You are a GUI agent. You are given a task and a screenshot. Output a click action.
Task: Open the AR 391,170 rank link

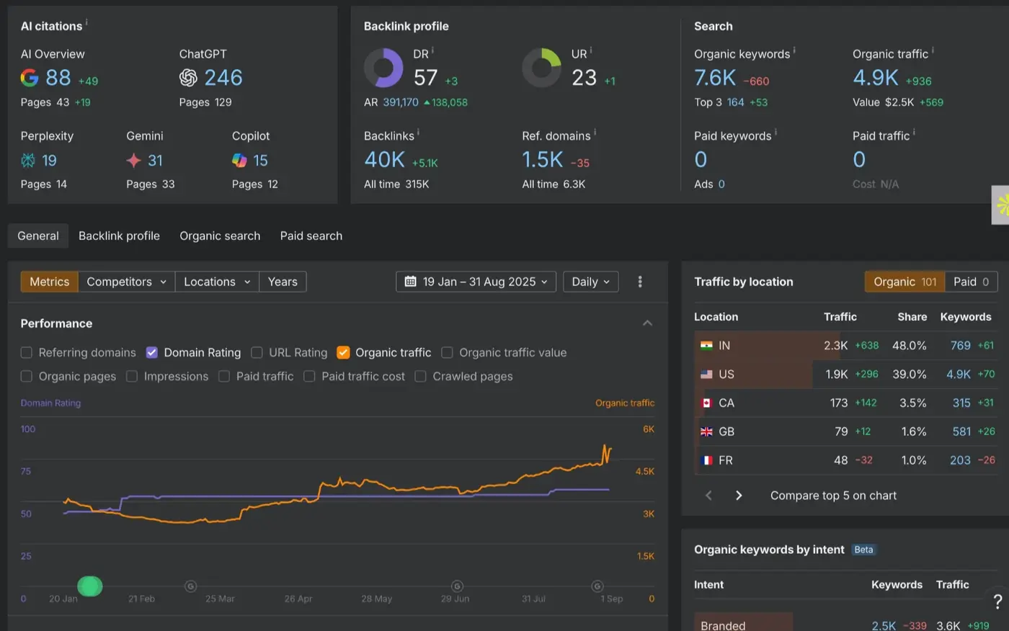(401, 102)
